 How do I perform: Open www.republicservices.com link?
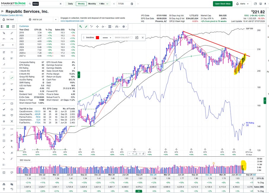tap(72, 21)
